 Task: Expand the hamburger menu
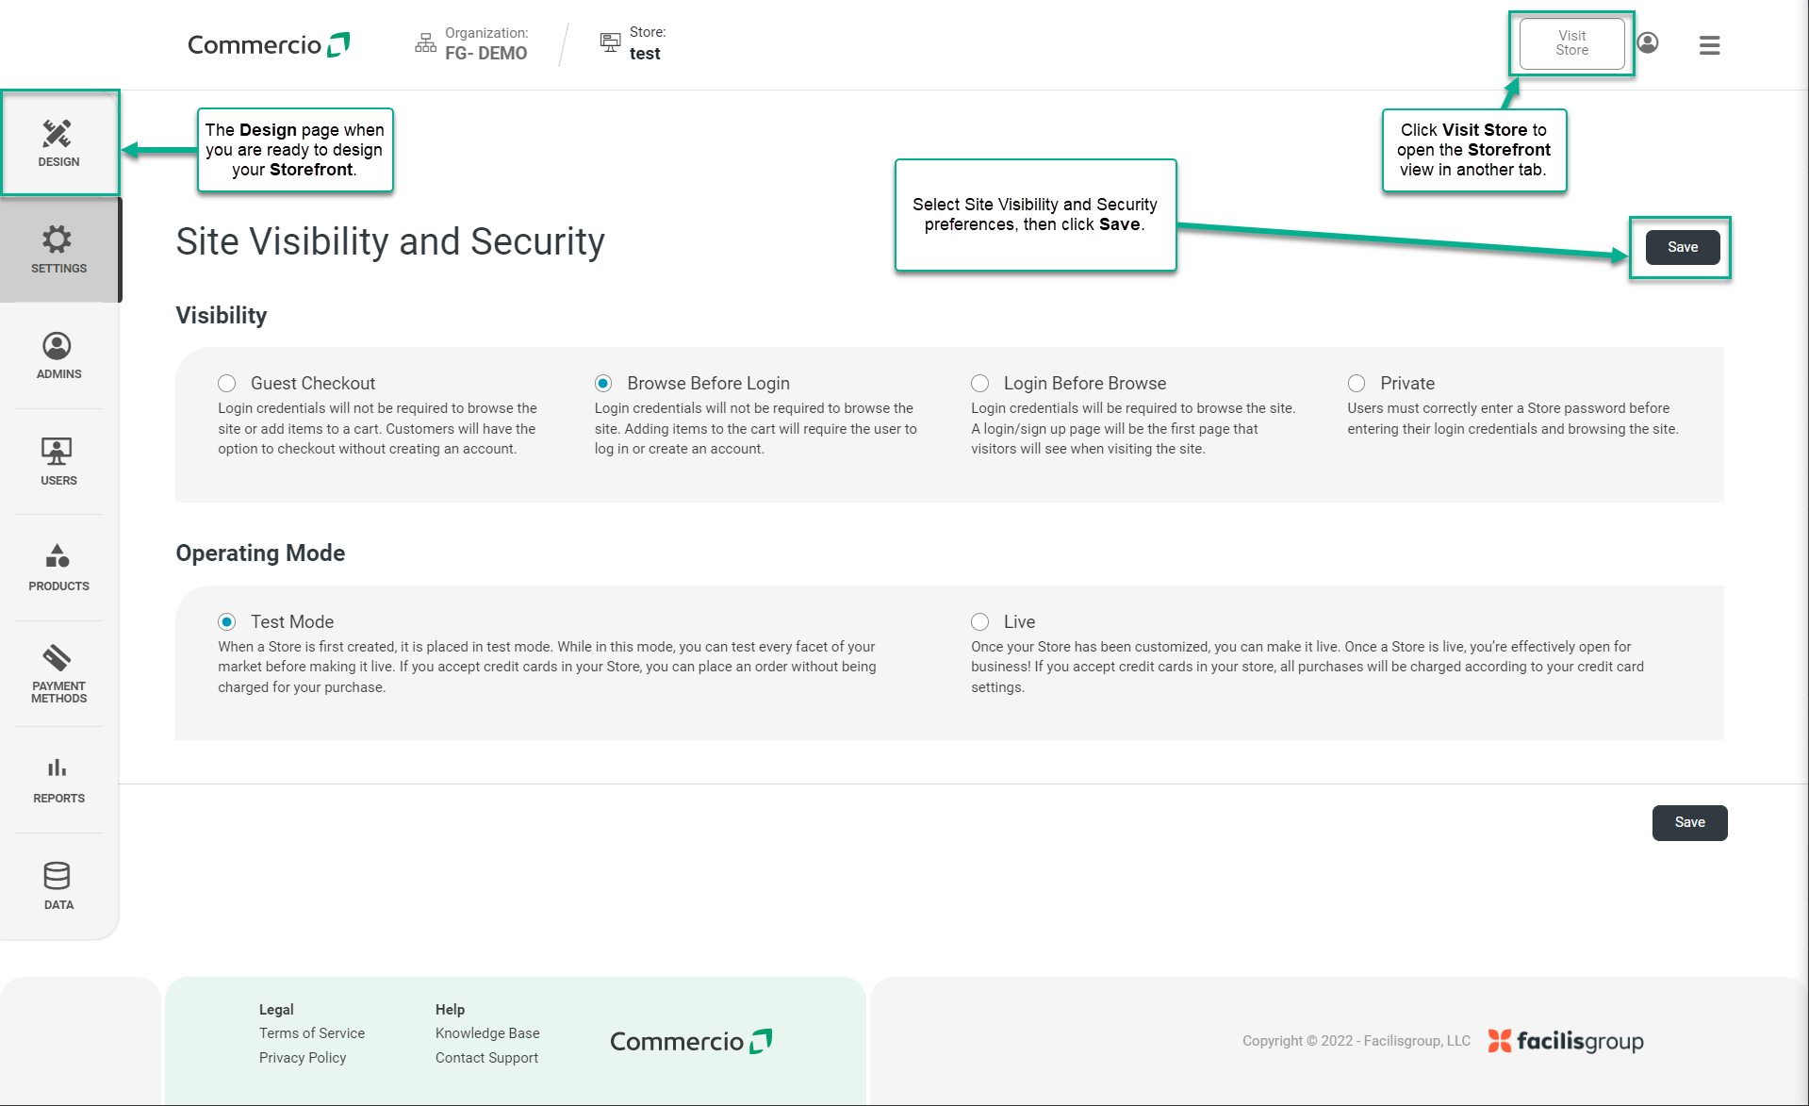tap(1709, 45)
